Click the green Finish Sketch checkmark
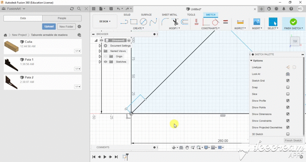Image resolution: width=306 pixels, height=162 pixels. coord(294,22)
